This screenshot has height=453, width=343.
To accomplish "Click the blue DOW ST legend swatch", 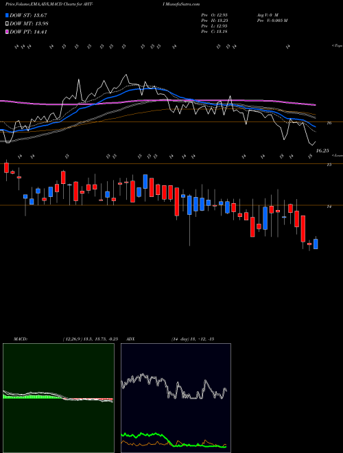I will coord(8,15).
